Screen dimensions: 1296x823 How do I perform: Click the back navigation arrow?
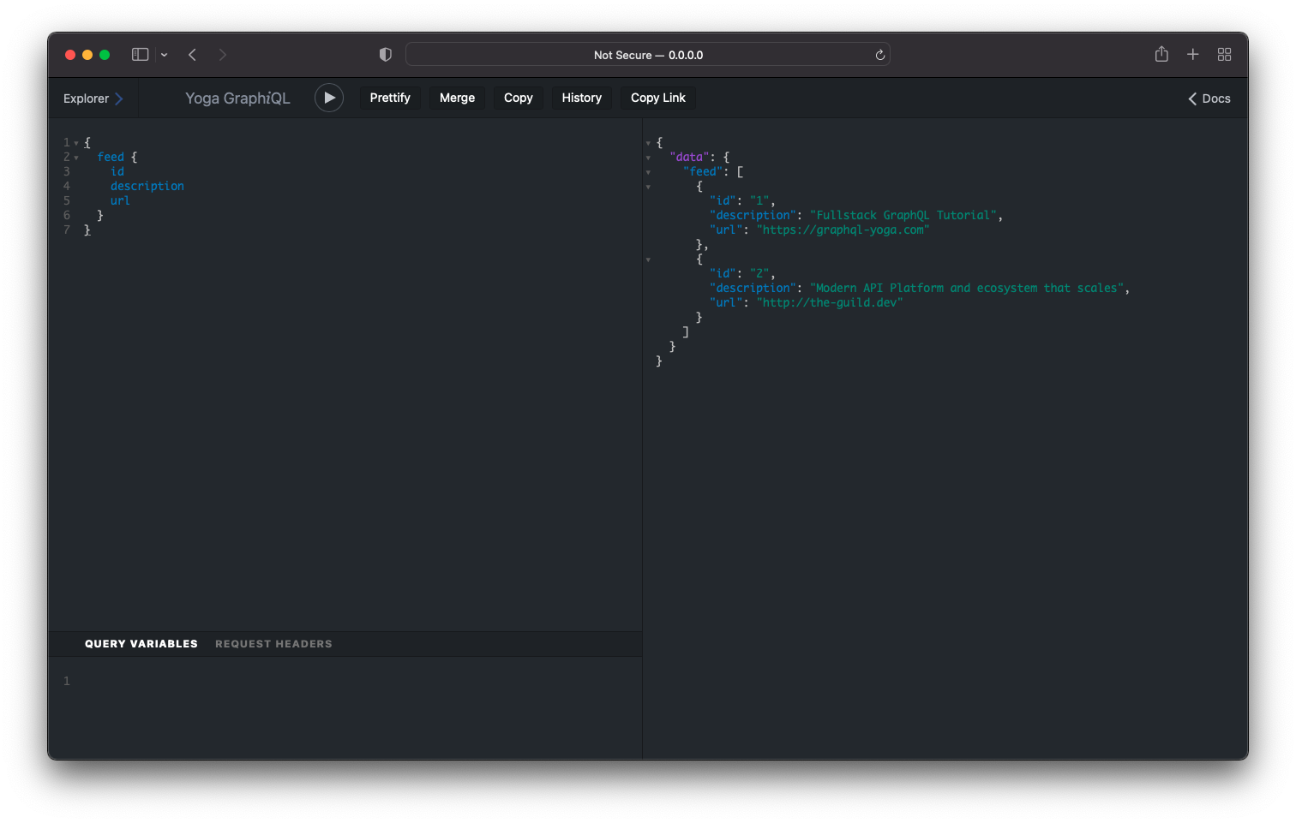(x=192, y=54)
